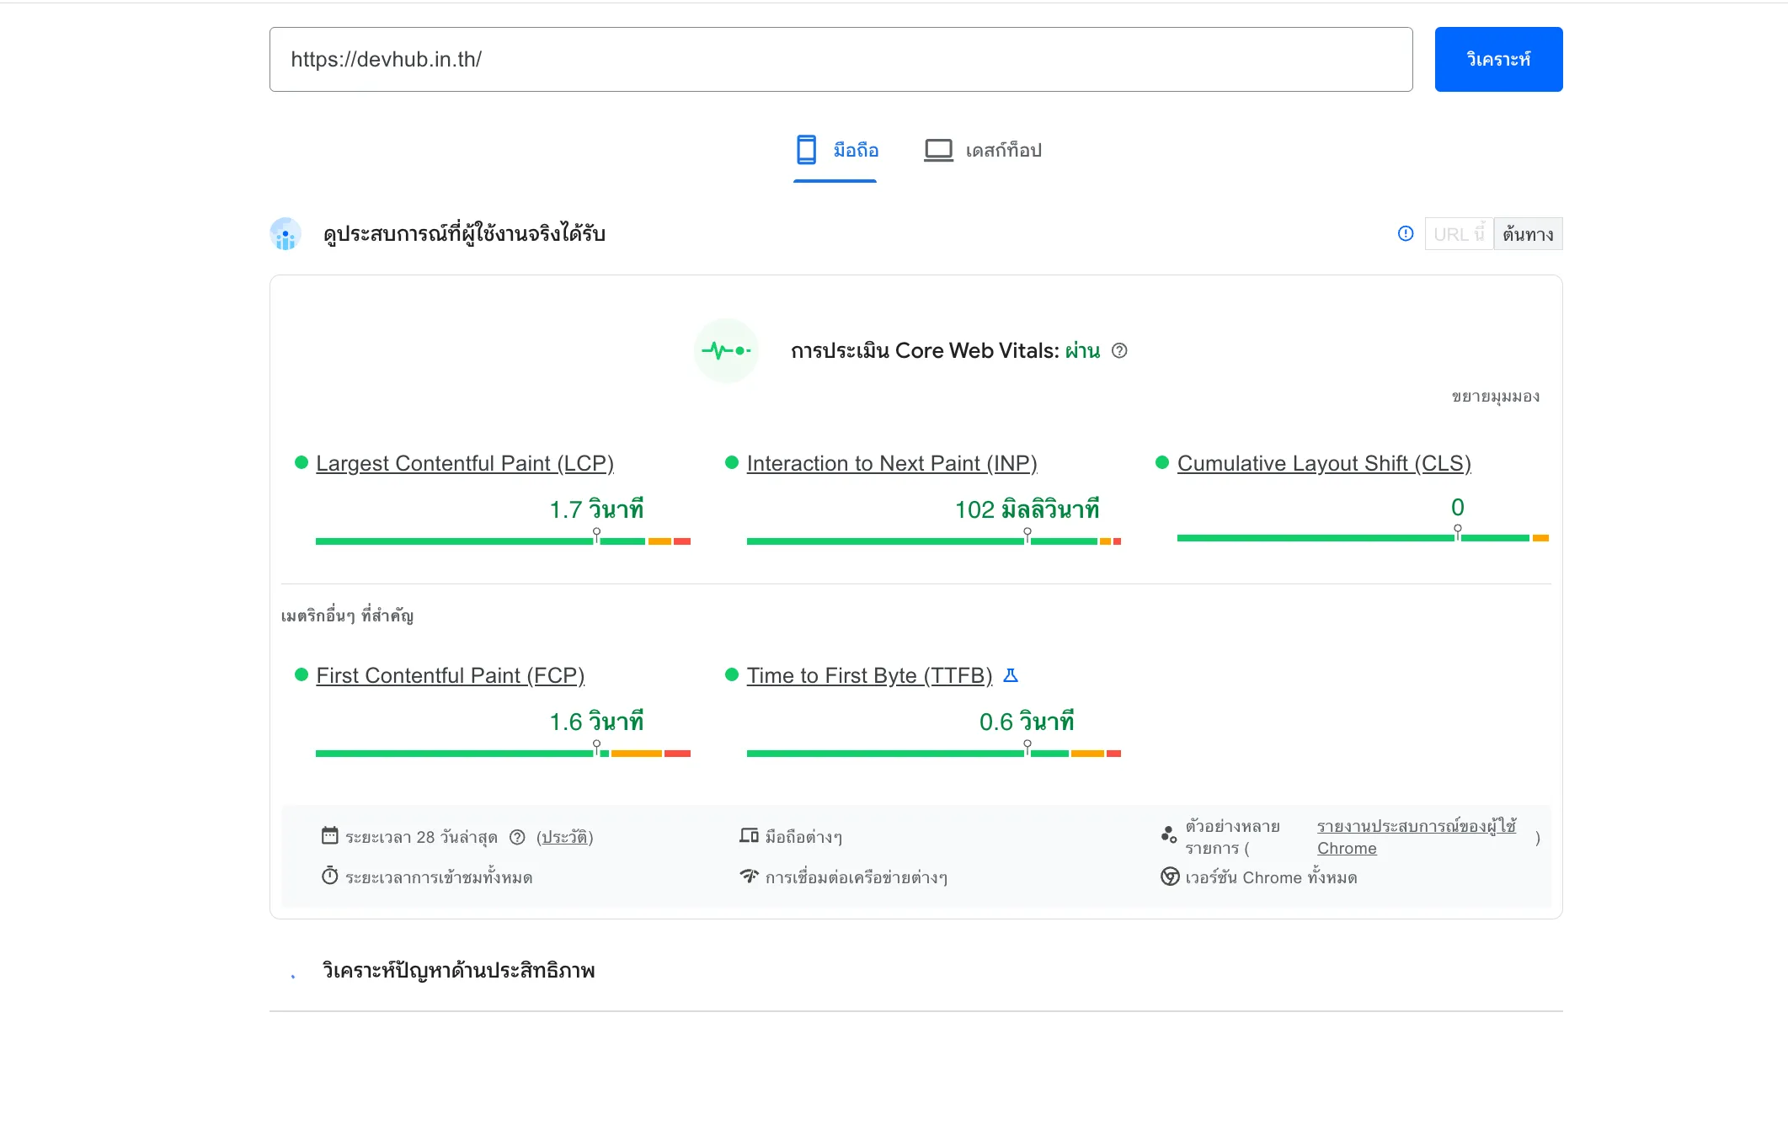
Task: Click the URL input field
Action: click(840, 59)
